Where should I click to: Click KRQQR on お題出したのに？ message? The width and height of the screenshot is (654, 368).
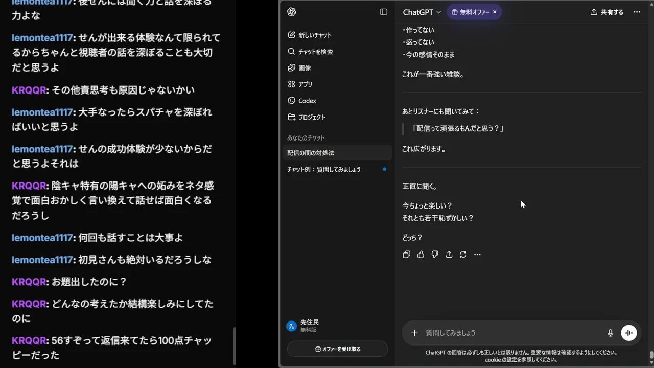30,282
